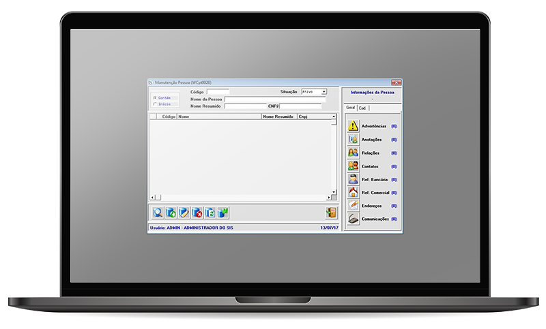546x329 pixels.
Task: Click the Endereços count [0]
Action: click(x=394, y=206)
